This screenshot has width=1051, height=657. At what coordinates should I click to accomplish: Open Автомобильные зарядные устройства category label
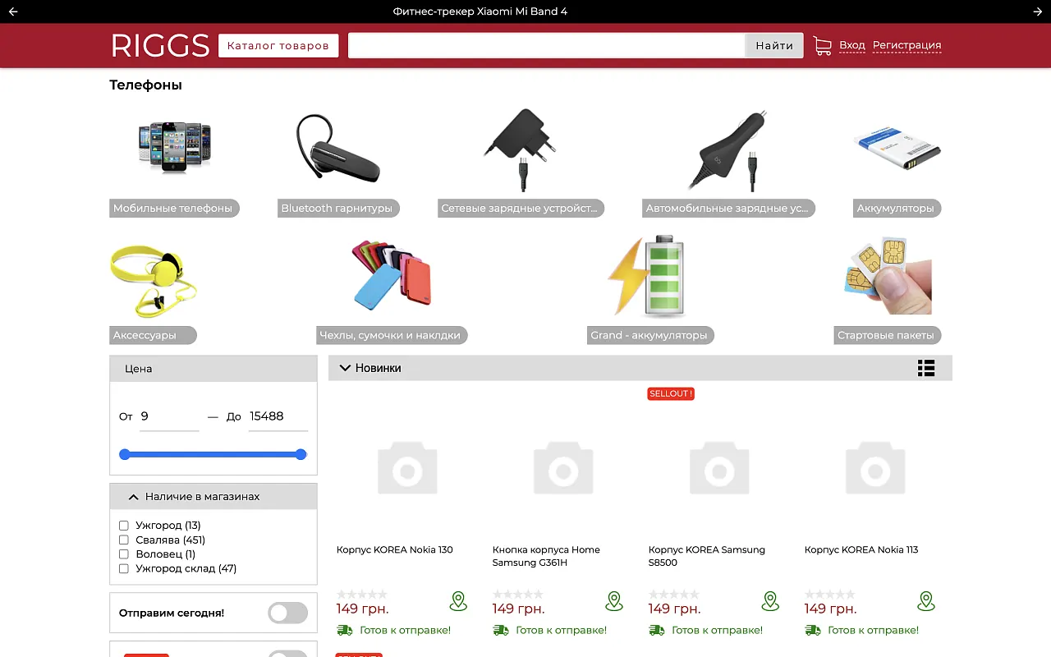pyautogui.click(x=729, y=209)
